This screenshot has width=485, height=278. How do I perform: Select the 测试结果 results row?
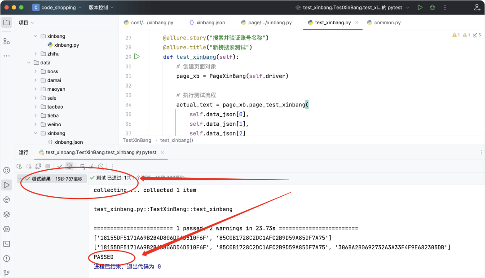[52, 179]
